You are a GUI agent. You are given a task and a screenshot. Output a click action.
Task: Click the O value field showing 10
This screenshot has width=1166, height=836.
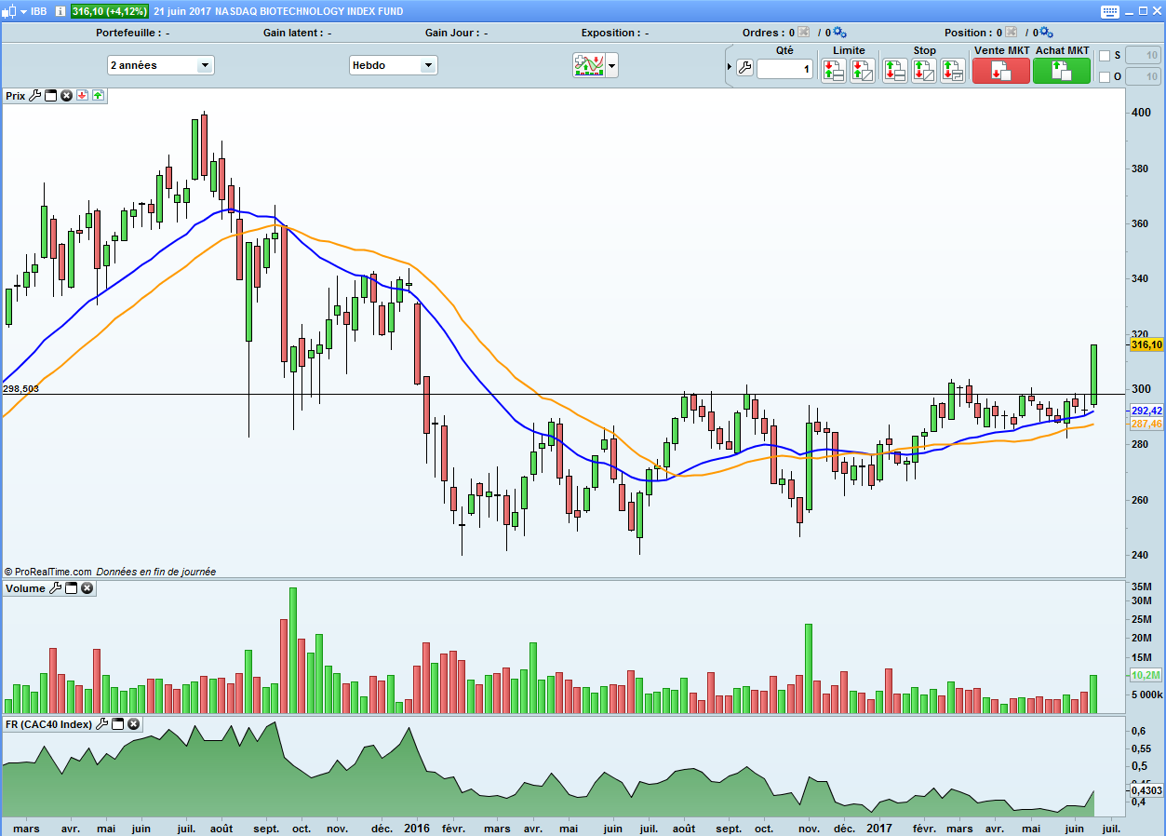pyautogui.click(x=1145, y=76)
